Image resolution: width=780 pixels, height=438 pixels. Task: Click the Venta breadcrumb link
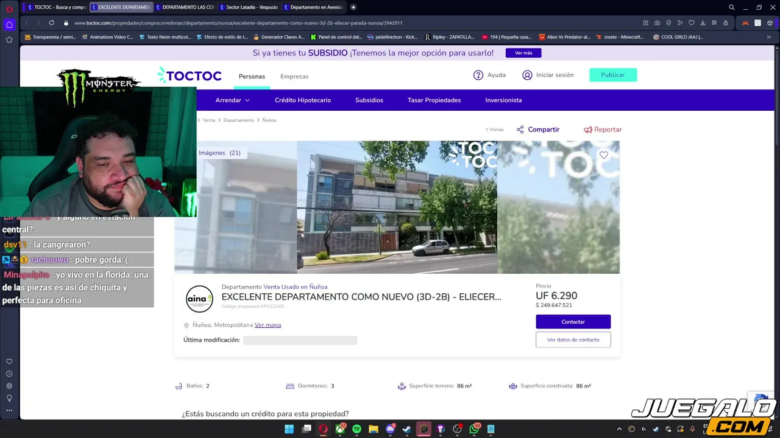pyautogui.click(x=209, y=120)
